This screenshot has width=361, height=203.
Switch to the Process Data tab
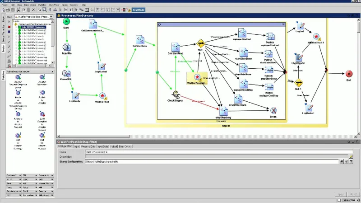click(x=88, y=146)
